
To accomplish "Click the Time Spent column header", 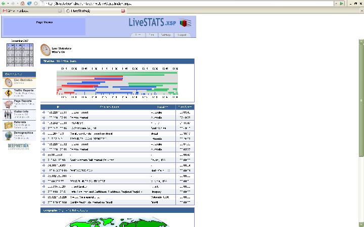I will point(185,107).
